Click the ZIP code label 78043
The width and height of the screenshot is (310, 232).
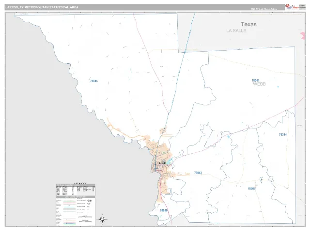click(198, 173)
